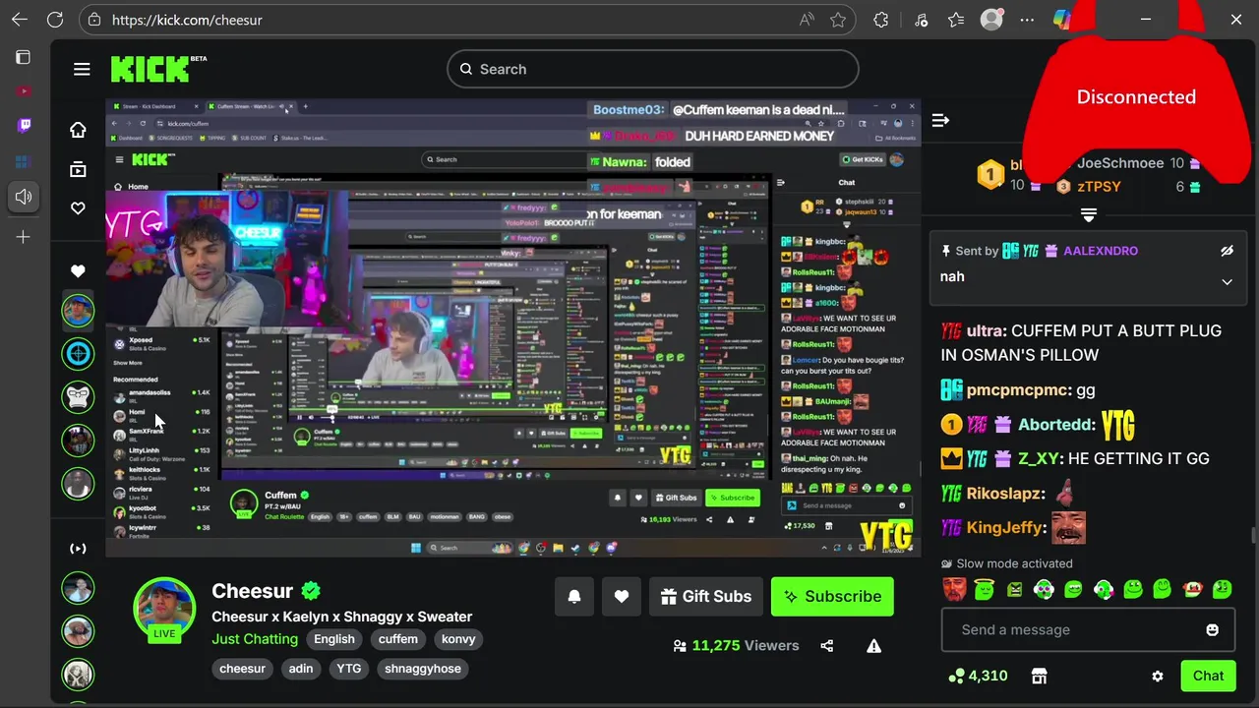Open the Browse streams sidebar icon
This screenshot has height=708, width=1259.
click(x=78, y=169)
